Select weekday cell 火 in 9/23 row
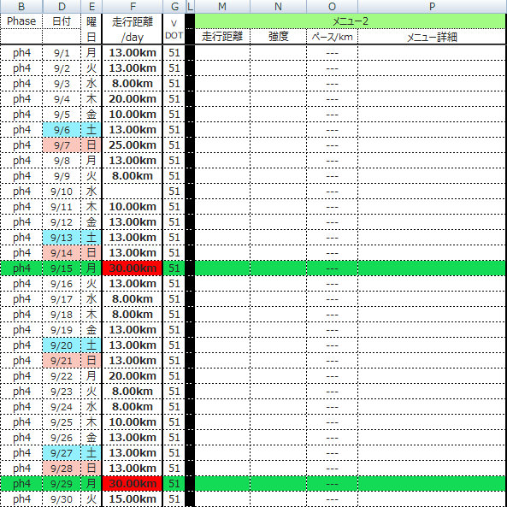 91,392
